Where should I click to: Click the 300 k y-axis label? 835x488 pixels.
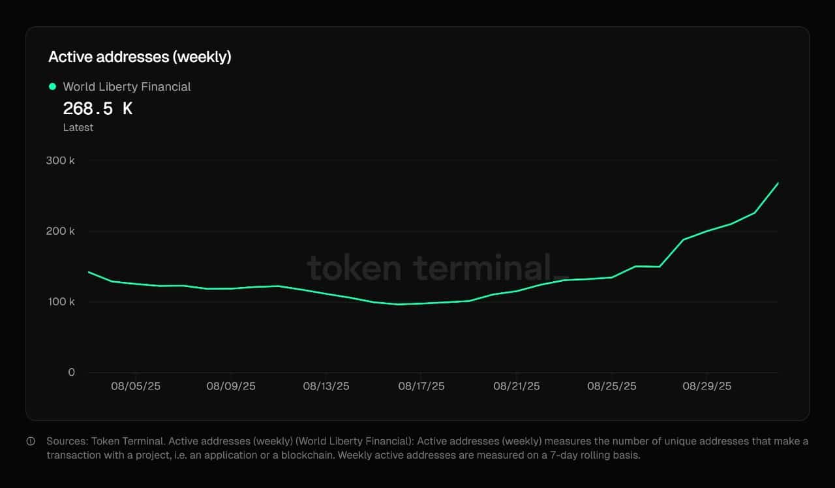tap(61, 160)
